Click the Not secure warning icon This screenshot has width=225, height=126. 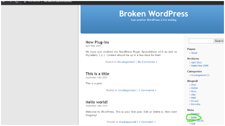25,2
